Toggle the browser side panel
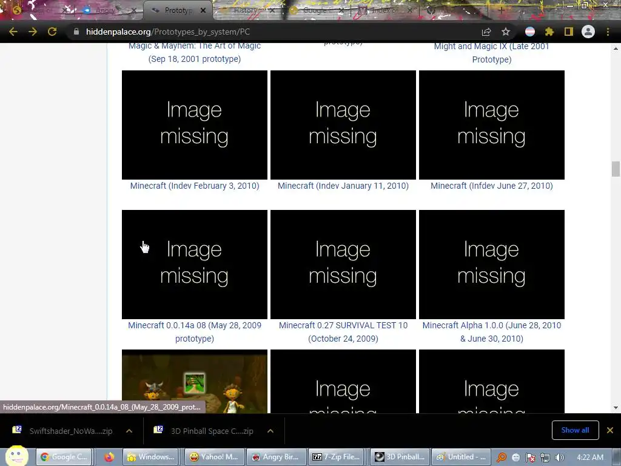 click(569, 32)
